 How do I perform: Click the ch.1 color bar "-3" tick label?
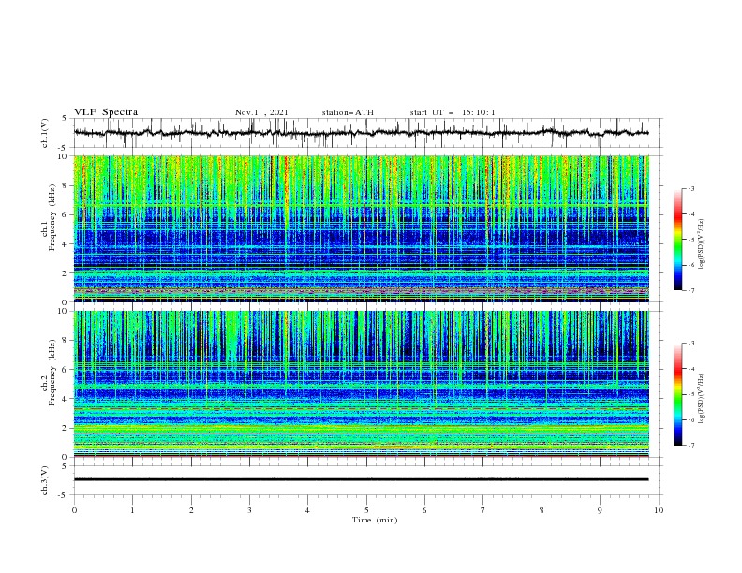coord(690,188)
